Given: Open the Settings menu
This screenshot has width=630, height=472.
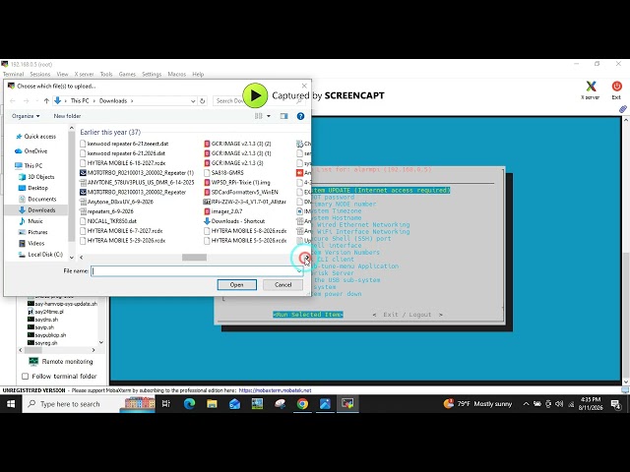Looking at the screenshot, I should click(152, 75).
